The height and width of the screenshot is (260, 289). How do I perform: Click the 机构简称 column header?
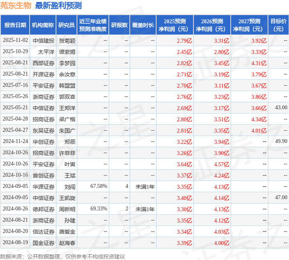click(x=43, y=25)
